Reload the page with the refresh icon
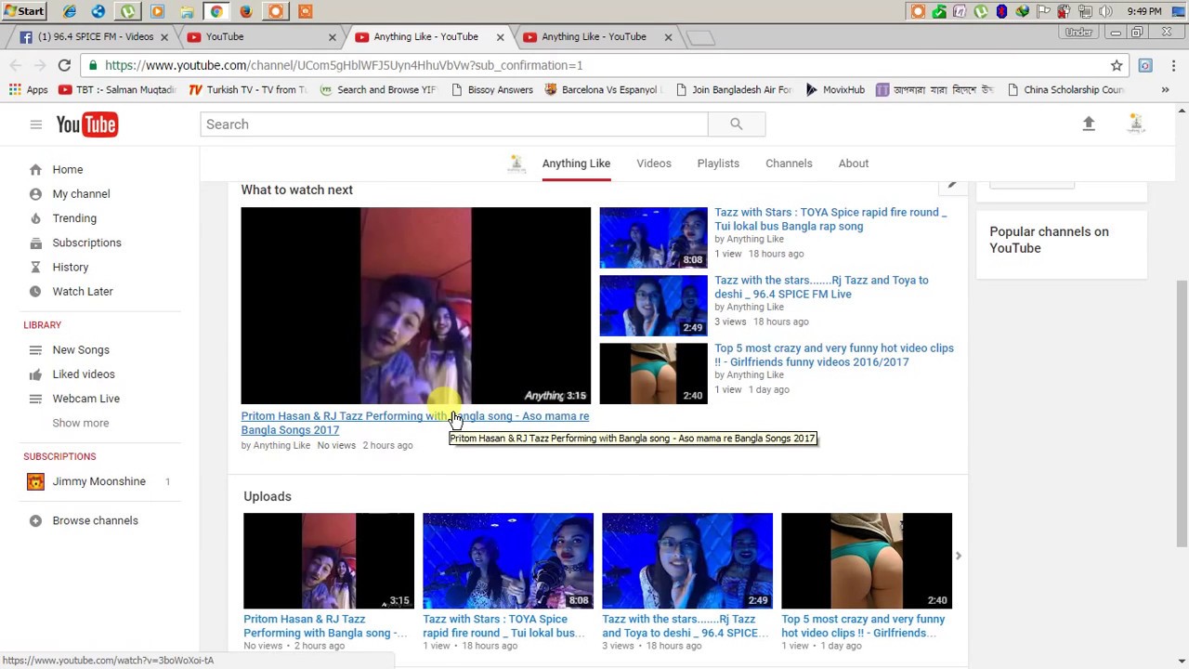The height and width of the screenshot is (669, 1189). tap(64, 65)
